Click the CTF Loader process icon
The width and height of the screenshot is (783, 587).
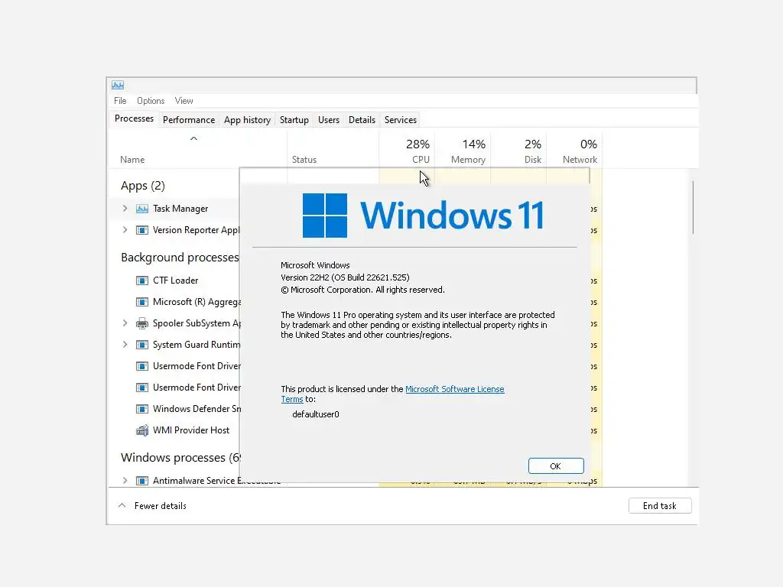142,281
